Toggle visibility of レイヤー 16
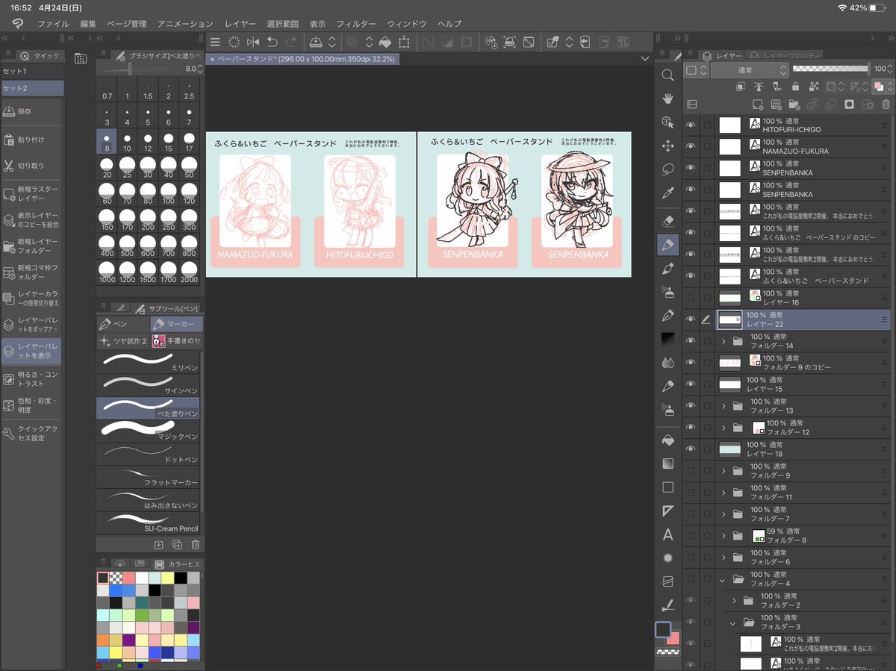Screen dimensions: 896x671 [691, 299]
